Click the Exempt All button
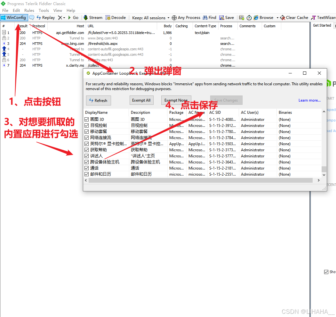 pos(141,100)
